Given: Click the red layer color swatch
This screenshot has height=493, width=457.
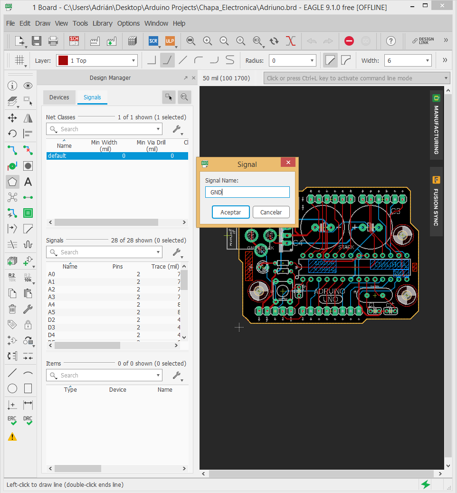Looking at the screenshot, I should (63, 61).
